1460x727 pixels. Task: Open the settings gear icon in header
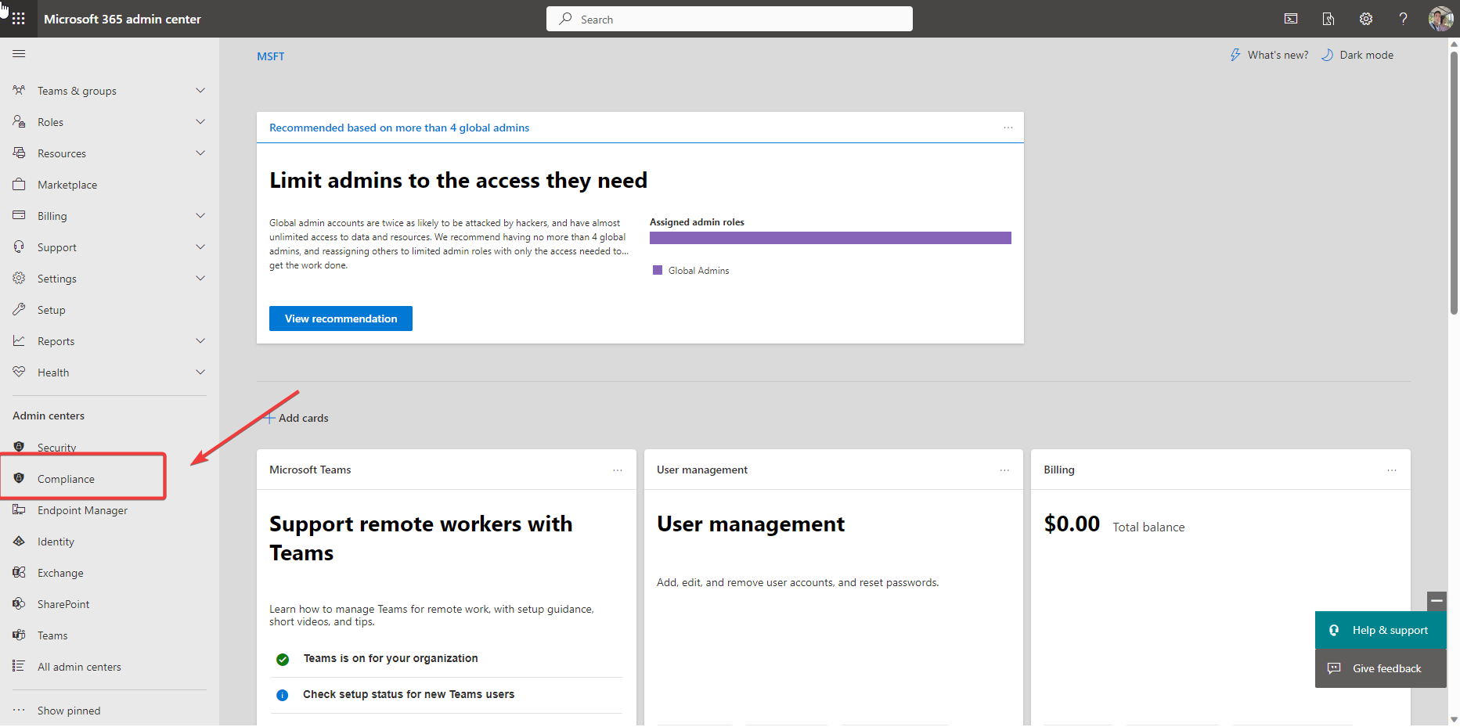(x=1366, y=19)
